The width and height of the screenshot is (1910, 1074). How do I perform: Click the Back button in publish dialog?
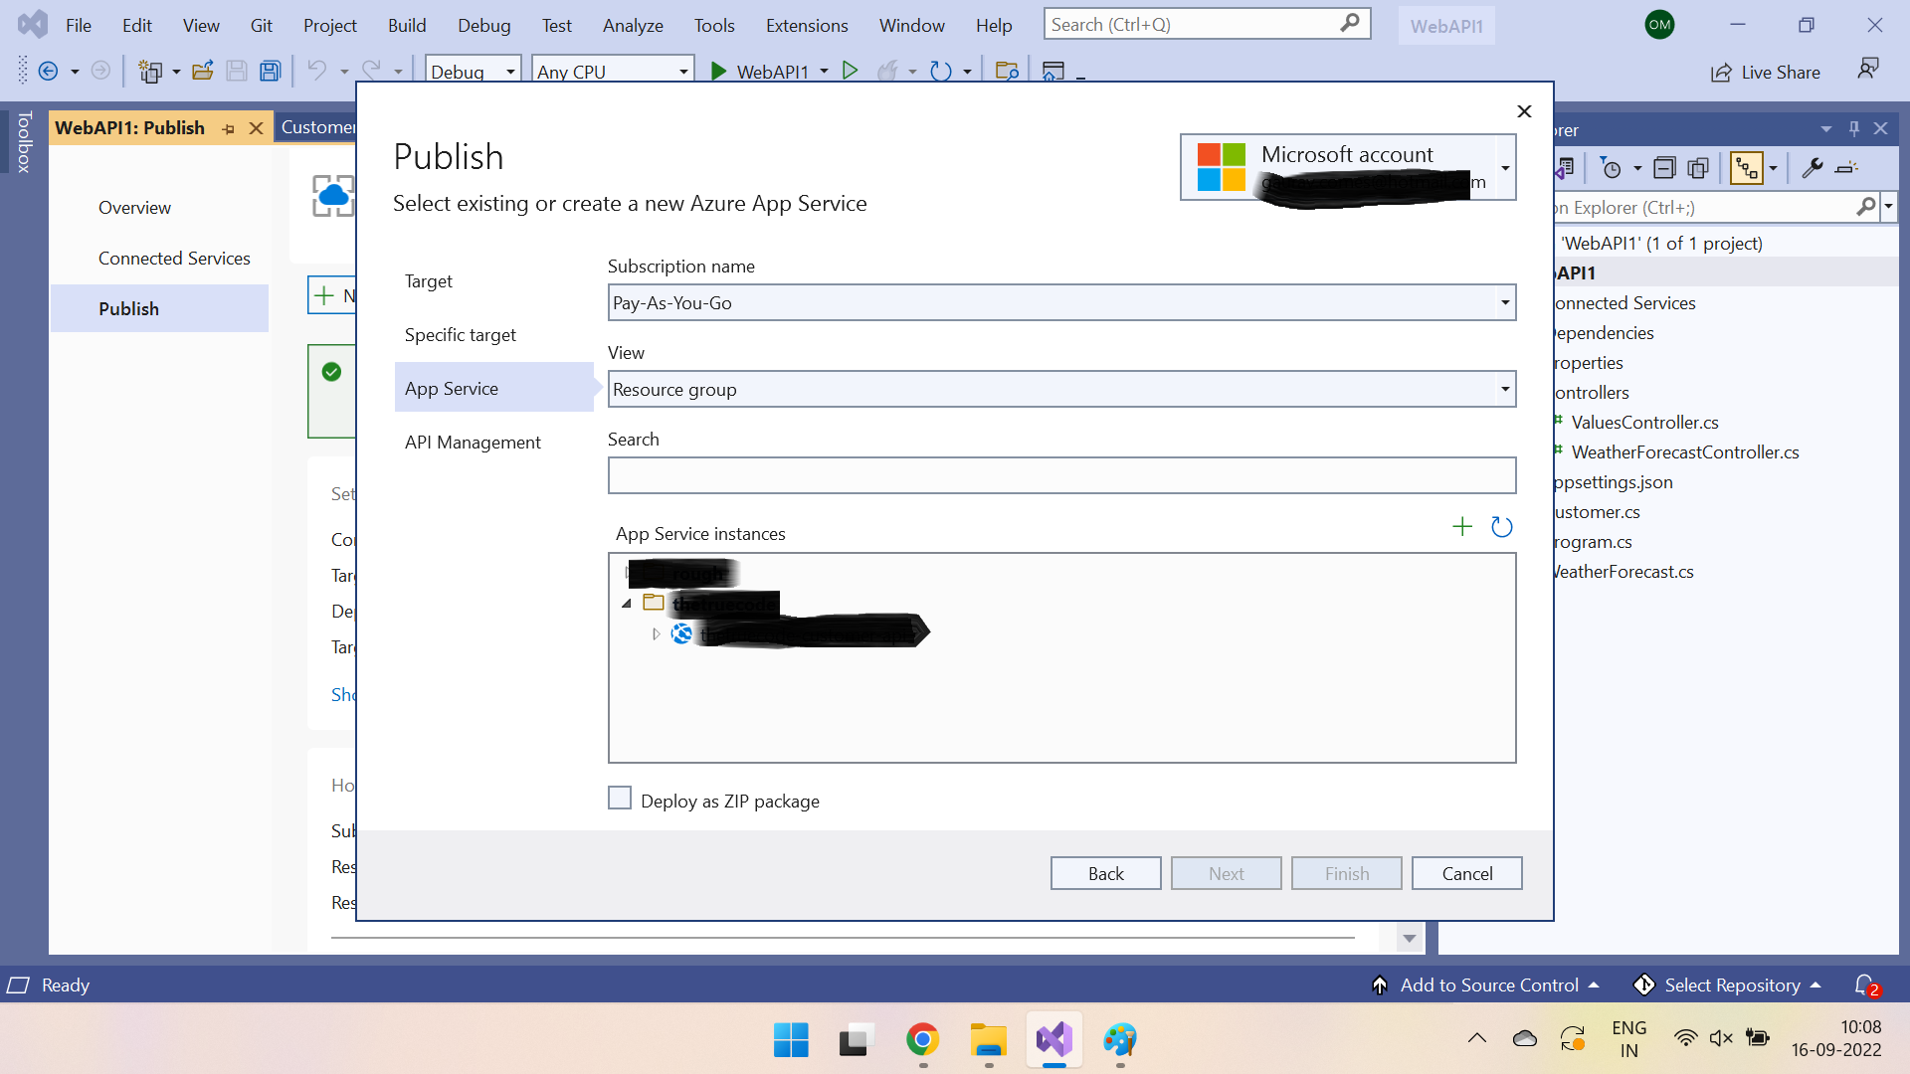1106,872
